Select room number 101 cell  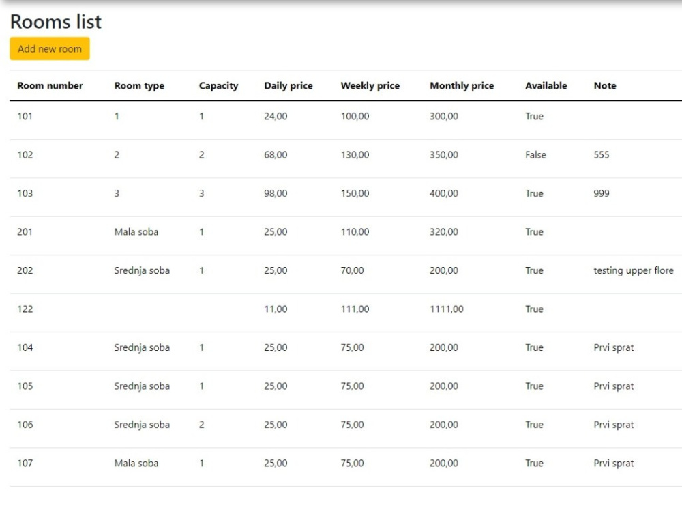tap(25, 116)
